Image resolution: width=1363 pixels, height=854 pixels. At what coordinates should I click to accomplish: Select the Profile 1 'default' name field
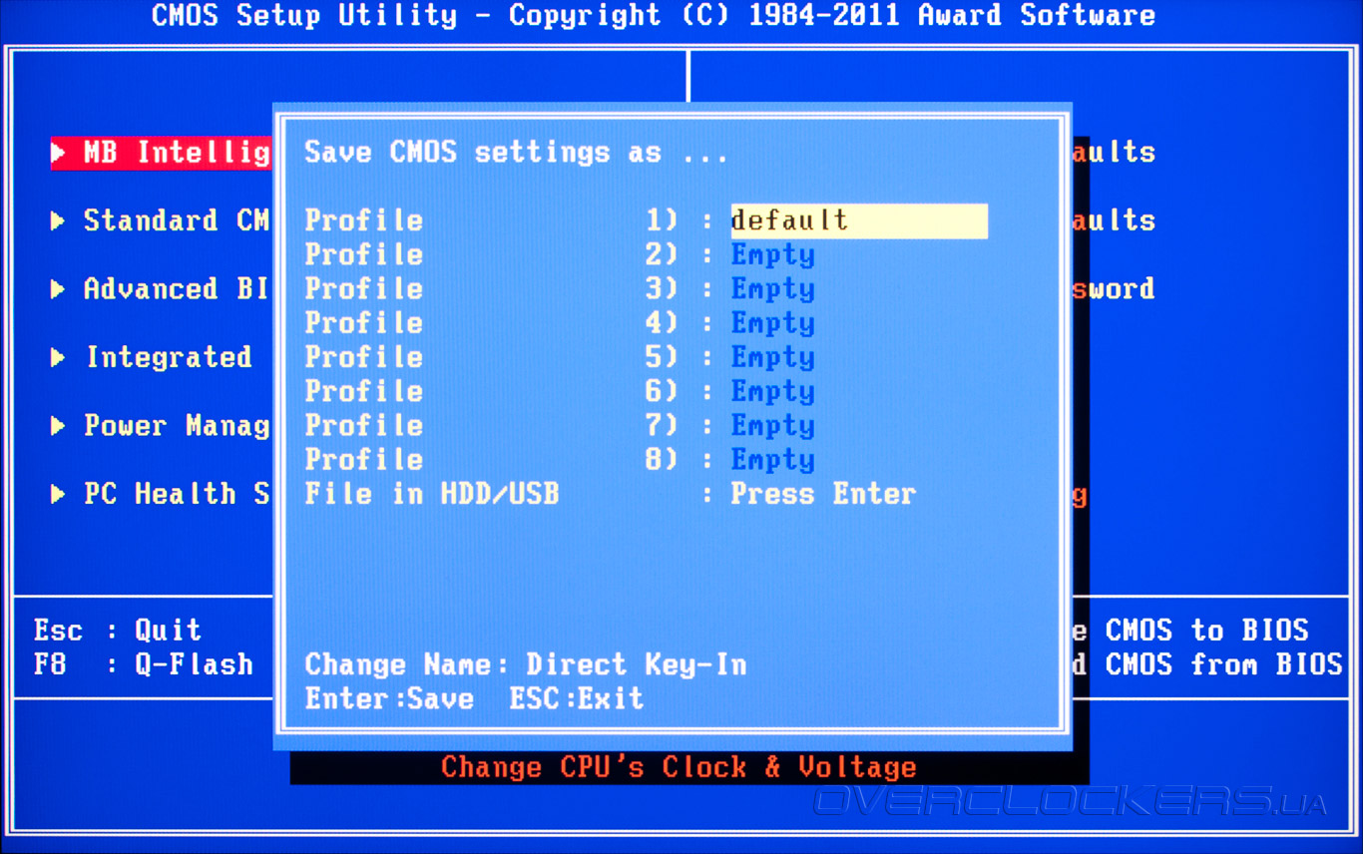coord(859,220)
